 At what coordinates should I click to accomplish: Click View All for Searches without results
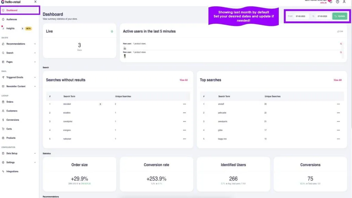pyautogui.click(x=184, y=80)
